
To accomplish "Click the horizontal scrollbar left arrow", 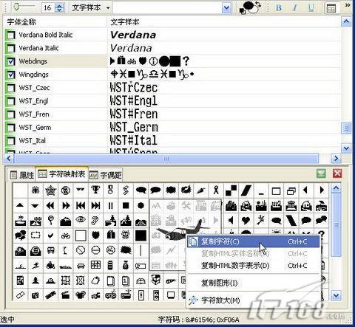I will tap(9, 158).
